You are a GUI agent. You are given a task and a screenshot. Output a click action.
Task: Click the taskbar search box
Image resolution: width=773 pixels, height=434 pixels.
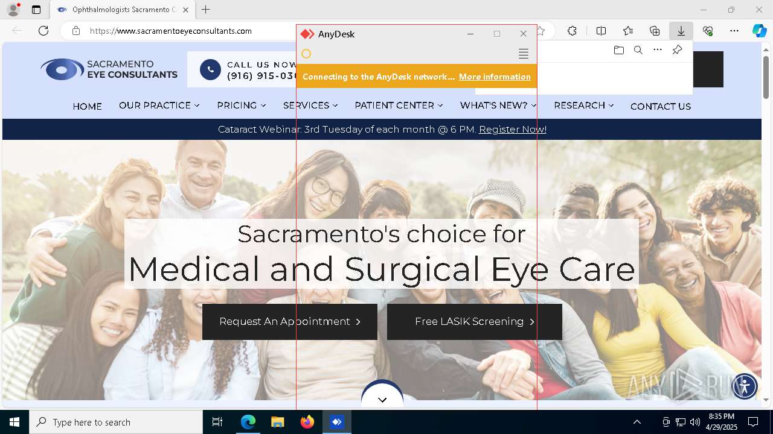[116, 422]
